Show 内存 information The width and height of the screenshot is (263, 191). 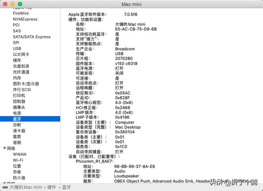coord(17,78)
